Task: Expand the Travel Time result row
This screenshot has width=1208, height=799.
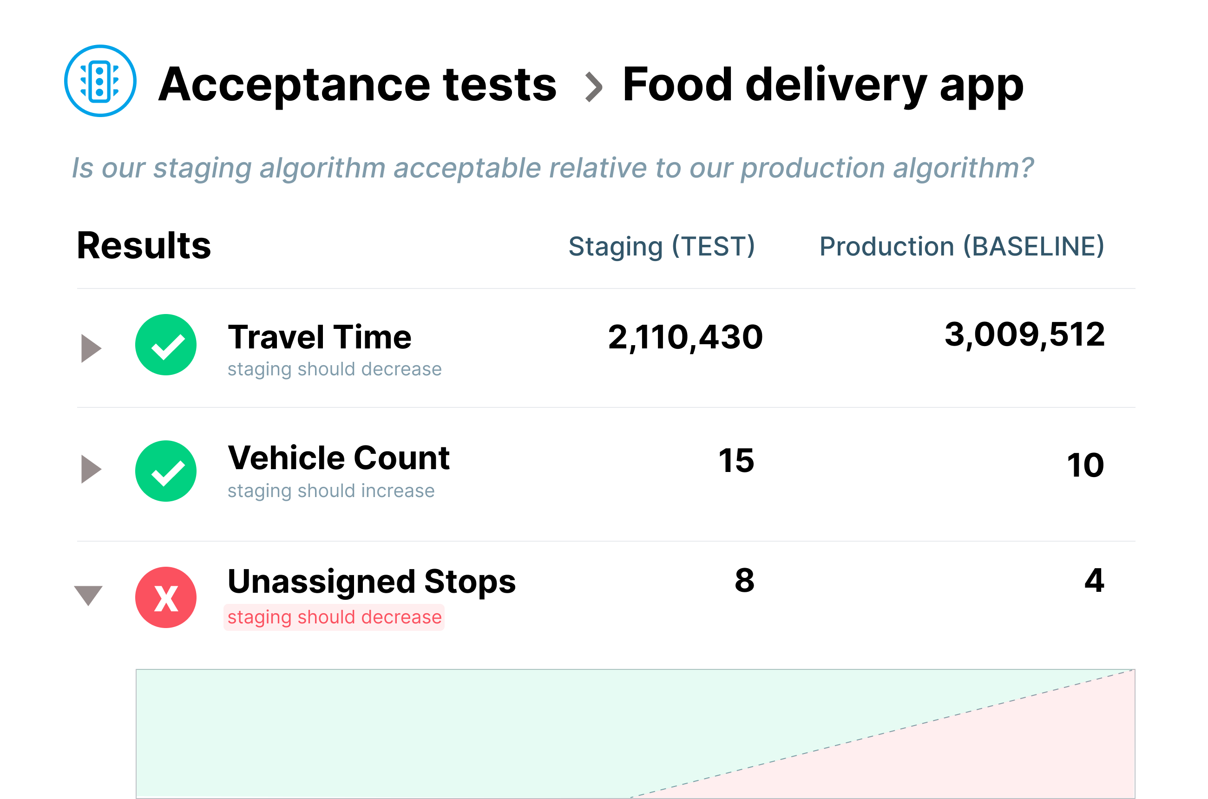Action: click(x=91, y=348)
